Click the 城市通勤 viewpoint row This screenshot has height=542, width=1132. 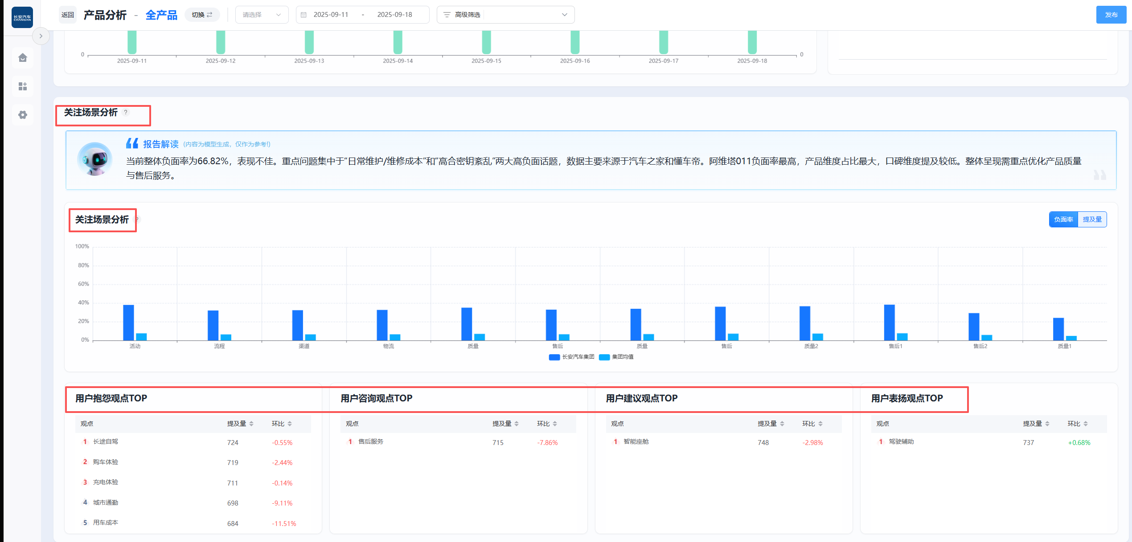click(193, 503)
